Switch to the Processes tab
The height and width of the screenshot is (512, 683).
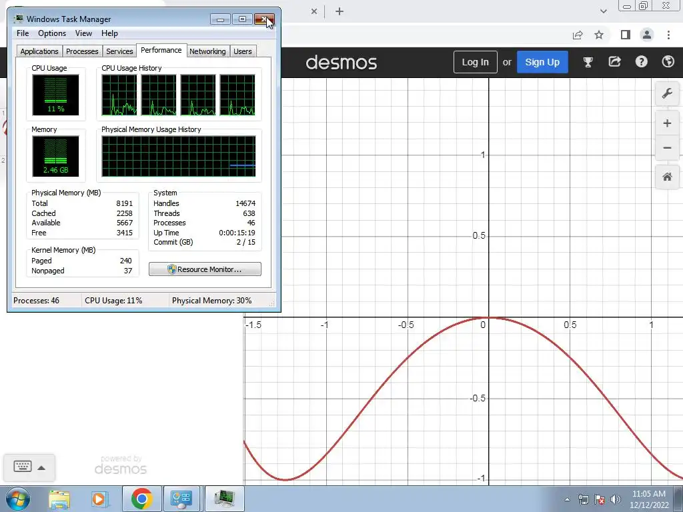82,51
